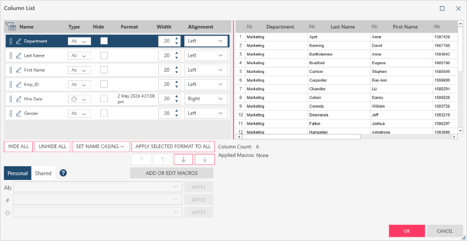The height and width of the screenshot is (241, 467).
Task: Move selected column to top arrow
Action: click(x=141, y=159)
